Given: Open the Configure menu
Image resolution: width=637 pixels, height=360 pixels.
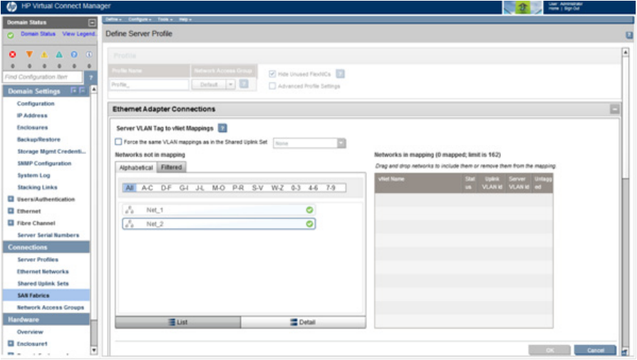Looking at the screenshot, I should click(x=140, y=19).
